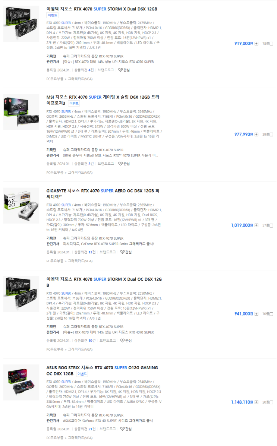This screenshot has width=277, height=446.
Task: Expand plus icon next to 919,000원 price
Action: (256, 44)
